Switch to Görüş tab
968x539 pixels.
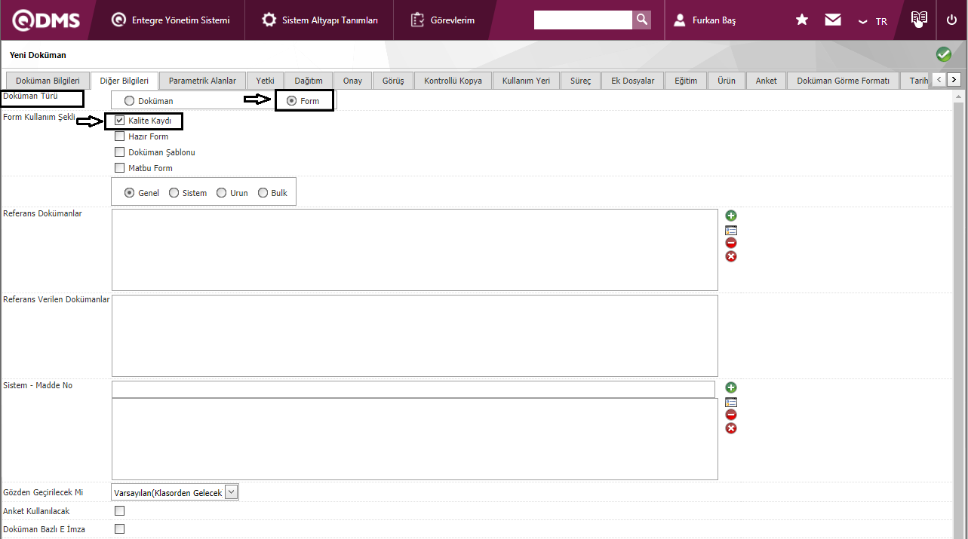coord(393,81)
